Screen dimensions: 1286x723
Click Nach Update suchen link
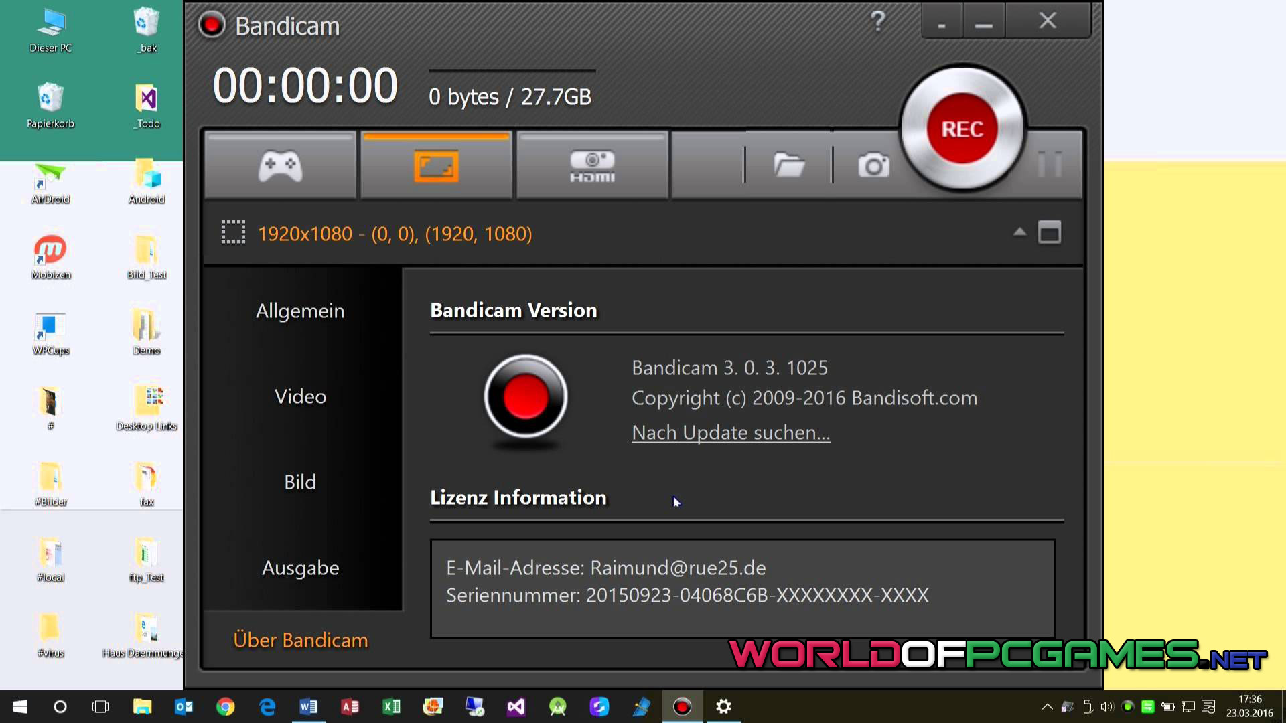click(730, 432)
